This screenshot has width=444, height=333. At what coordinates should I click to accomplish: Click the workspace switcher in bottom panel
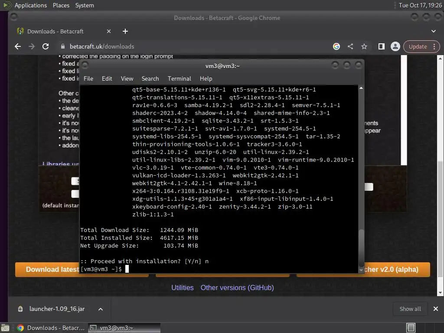coord(411,328)
